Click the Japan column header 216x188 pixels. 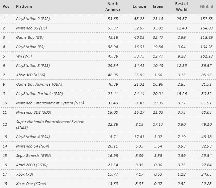(x=158, y=6)
